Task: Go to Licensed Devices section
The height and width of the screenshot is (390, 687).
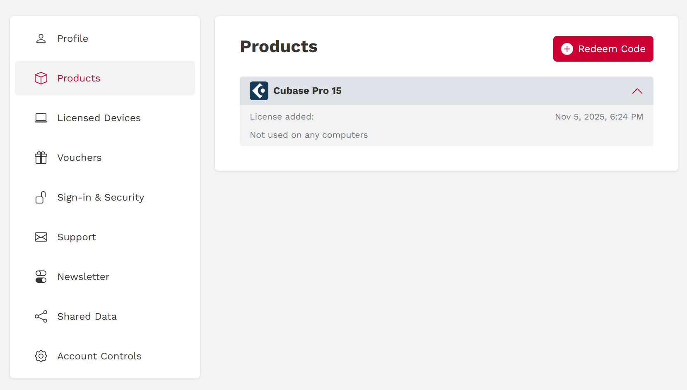Action: (99, 118)
